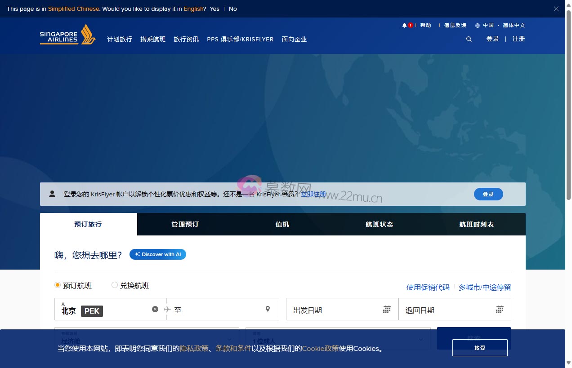
Task: Clear Beijing origin using the X icon
Action: [x=155, y=309]
